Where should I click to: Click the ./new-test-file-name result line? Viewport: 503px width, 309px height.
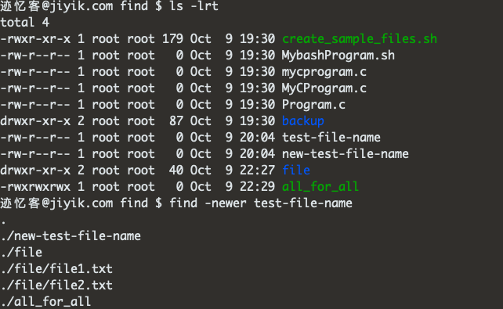71,236
